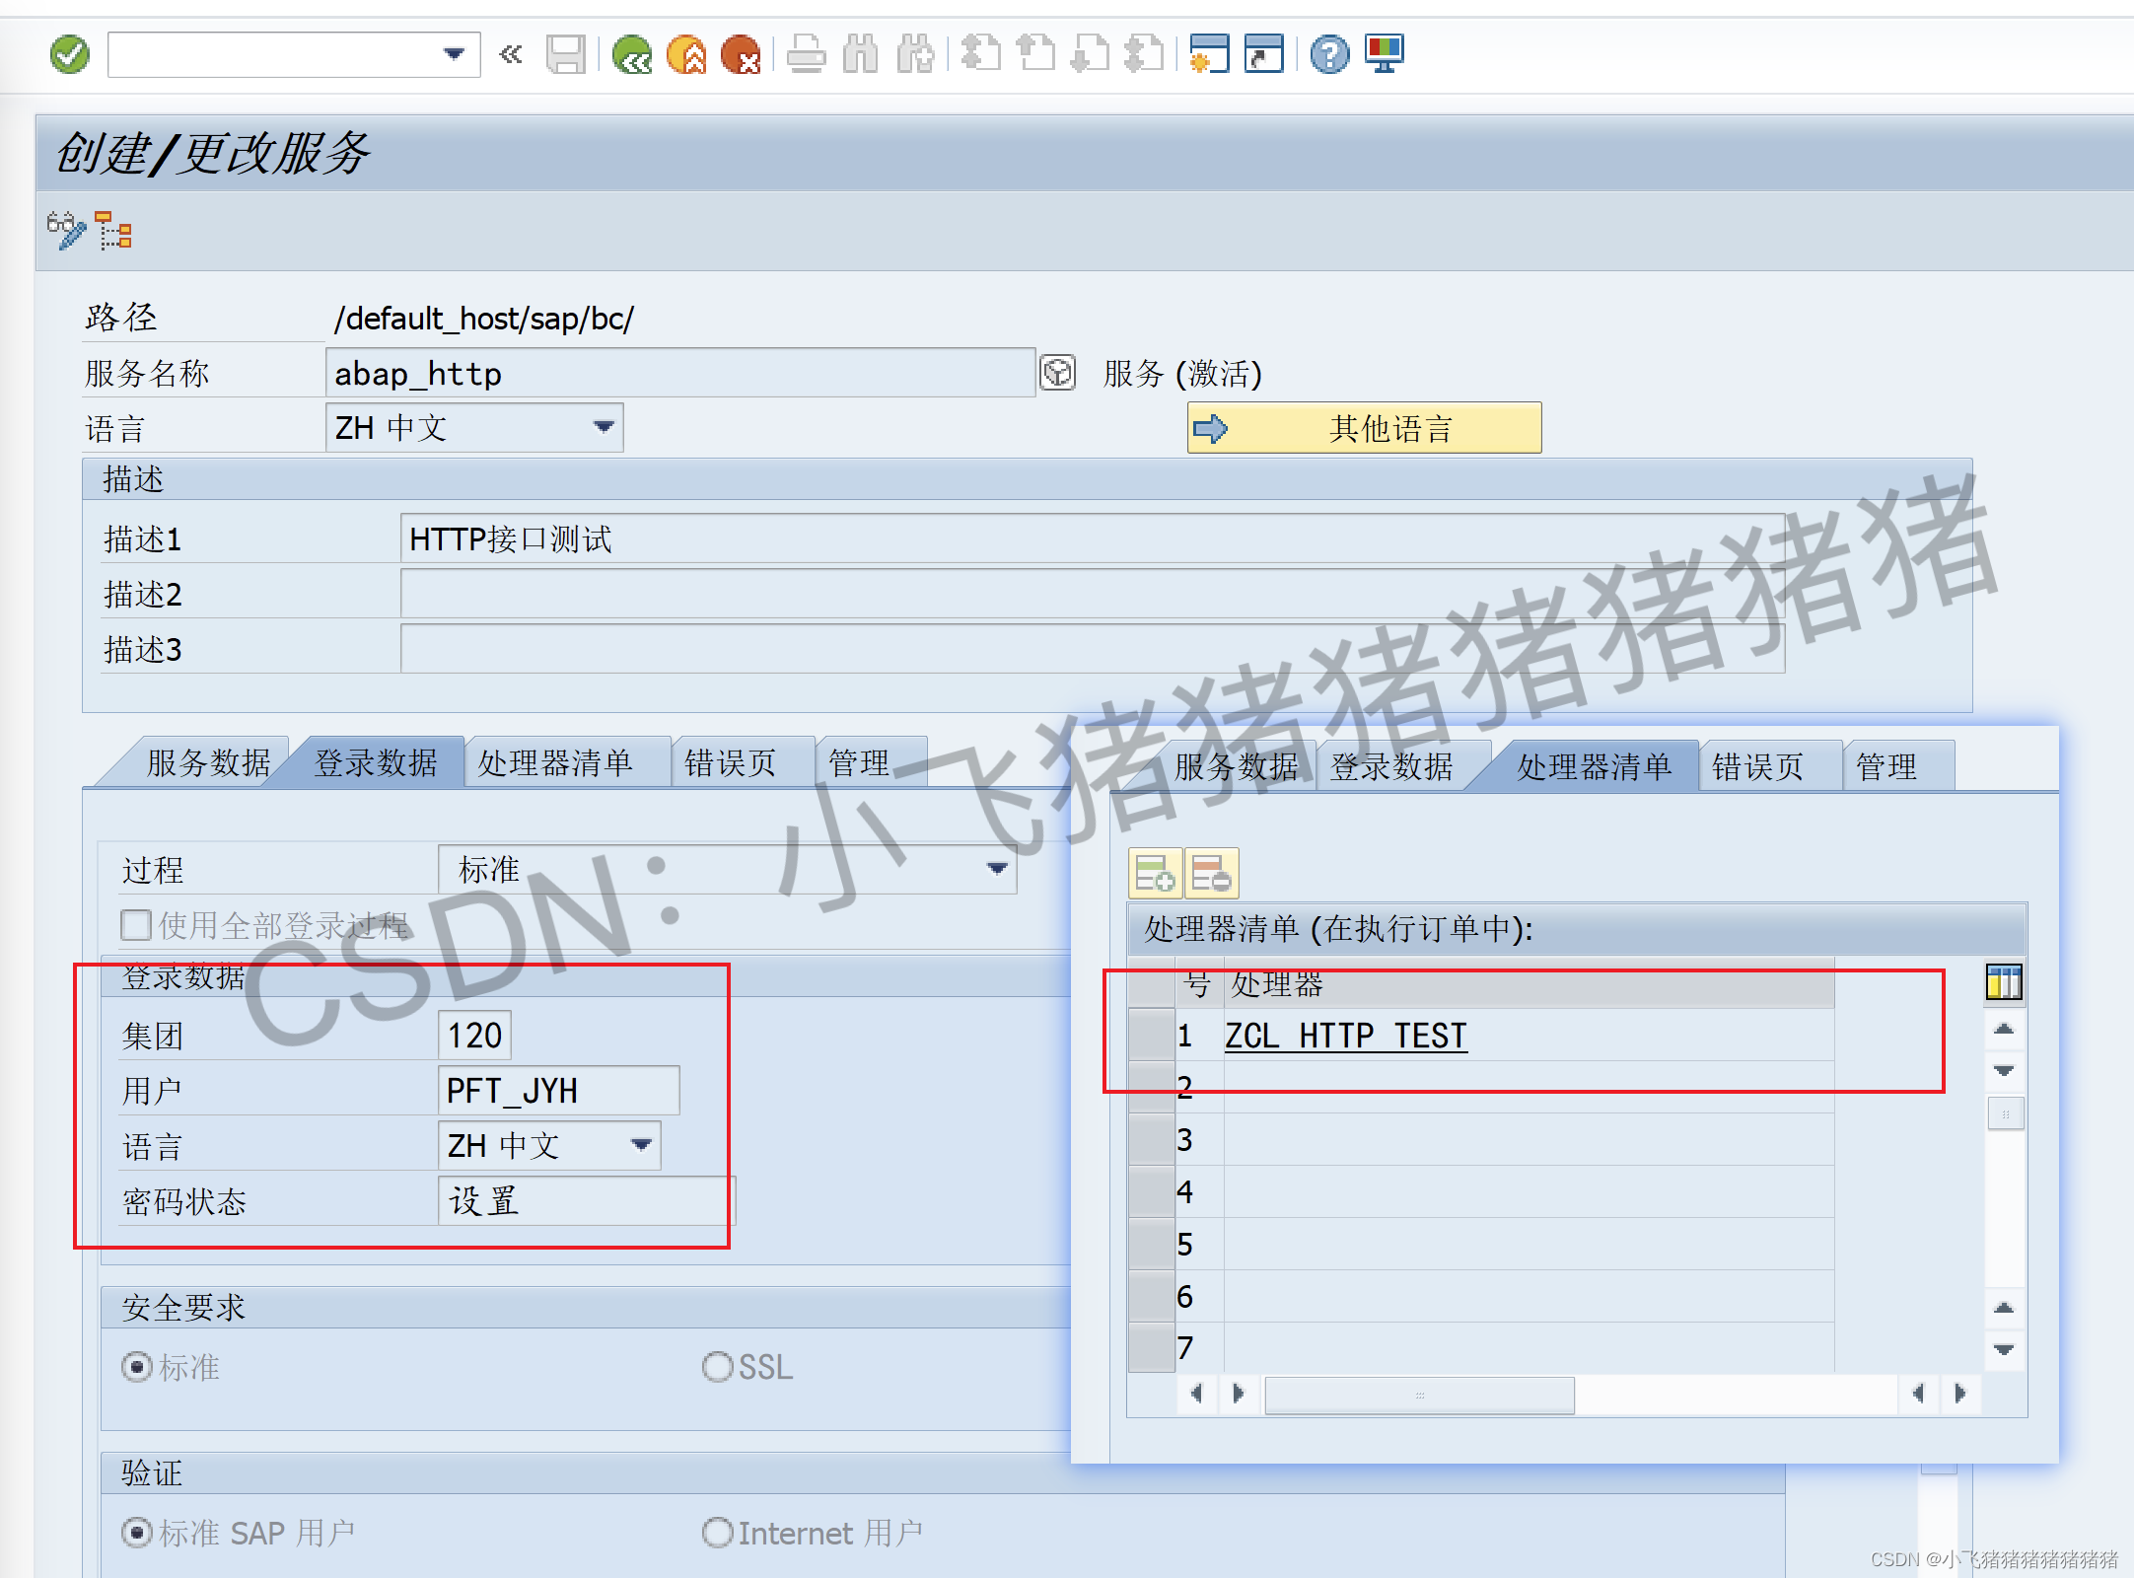The image size is (2134, 1578).
Task: Toggle display/change with the glasses-pencil icon
Action: tap(65, 231)
